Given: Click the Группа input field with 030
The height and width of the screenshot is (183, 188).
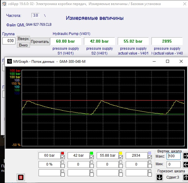Looking at the screenshot, I should [9, 41].
